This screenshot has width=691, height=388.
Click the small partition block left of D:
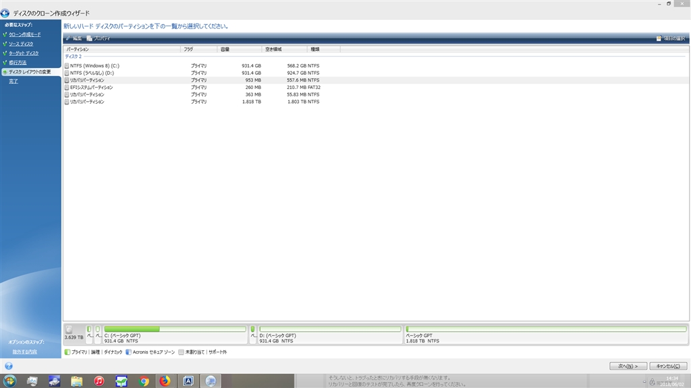point(253,335)
